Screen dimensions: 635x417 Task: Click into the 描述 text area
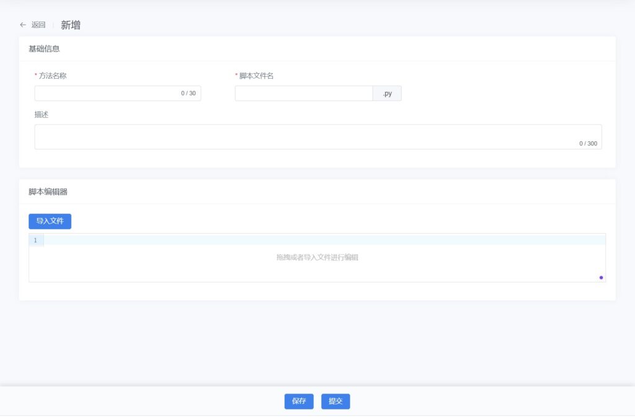tap(318, 137)
